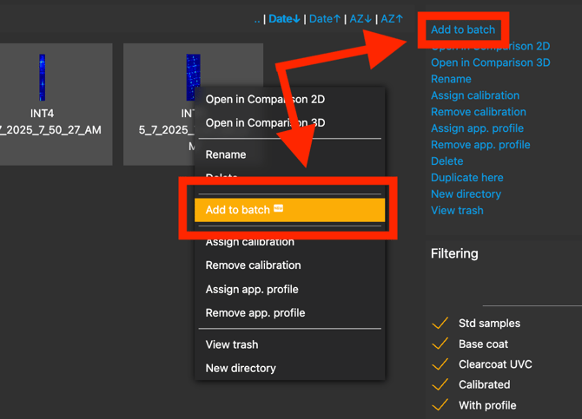The image size is (582, 419).
Task: Sort by Date descending
Action: (284, 18)
